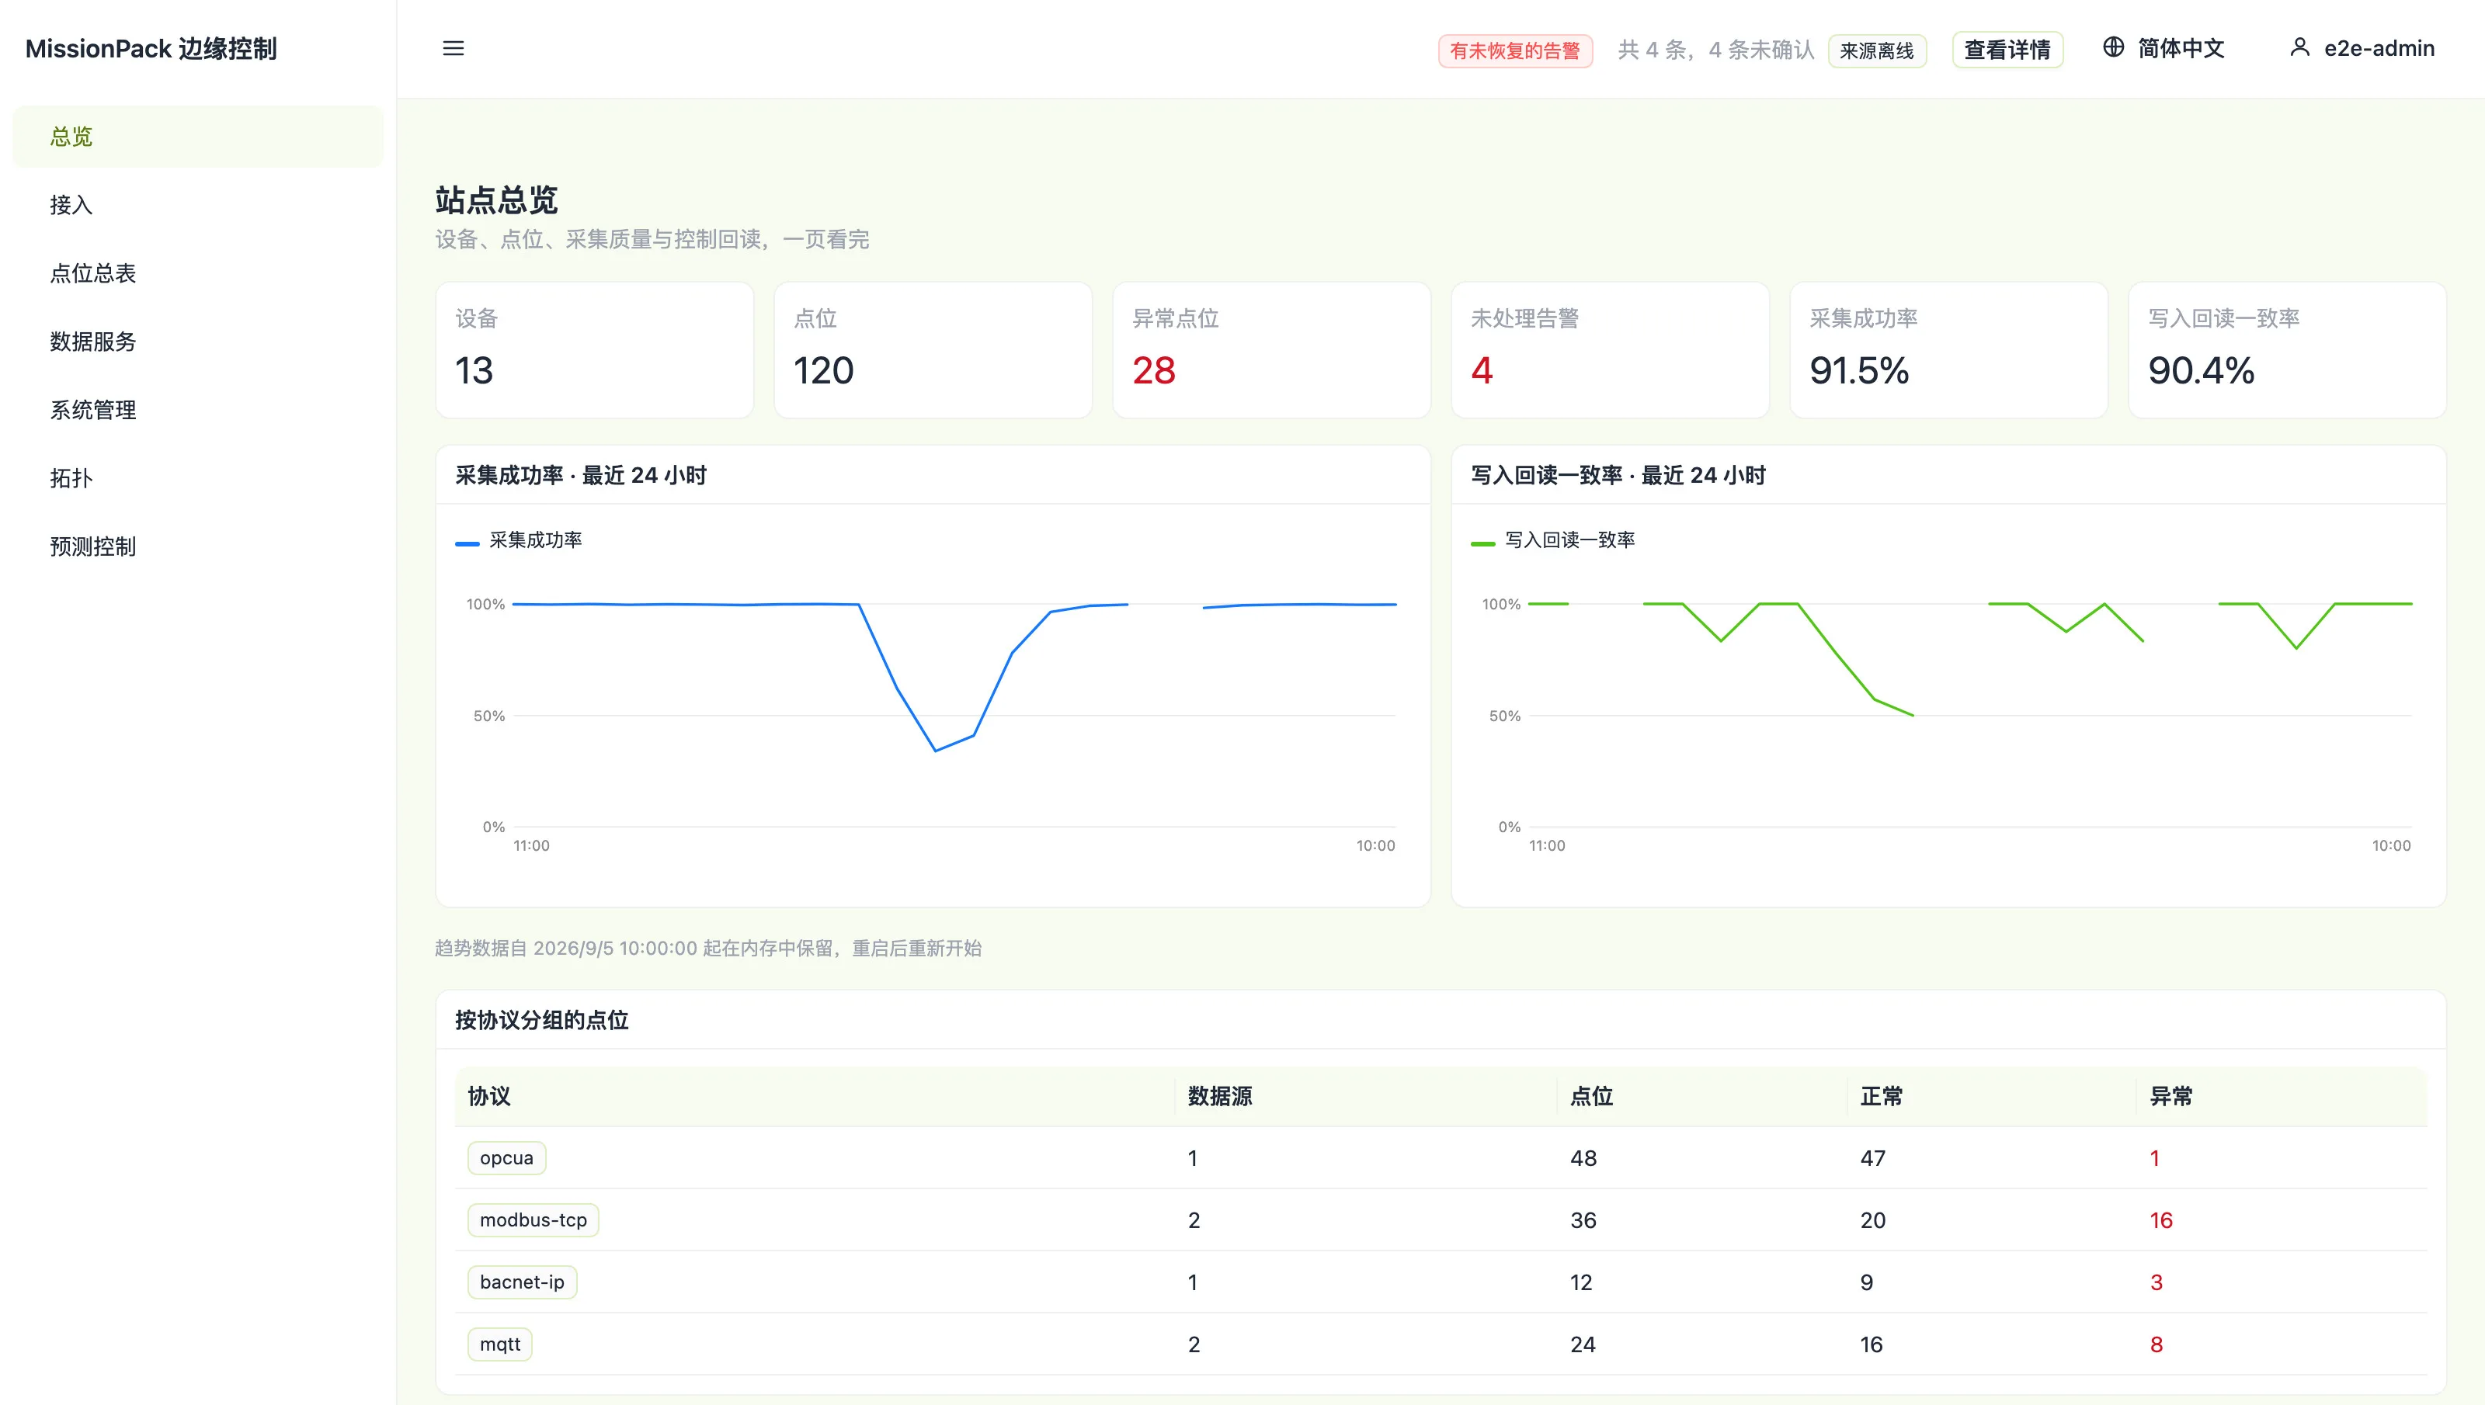
Task: Navigate to 预测控制
Action: click(x=198, y=546)
